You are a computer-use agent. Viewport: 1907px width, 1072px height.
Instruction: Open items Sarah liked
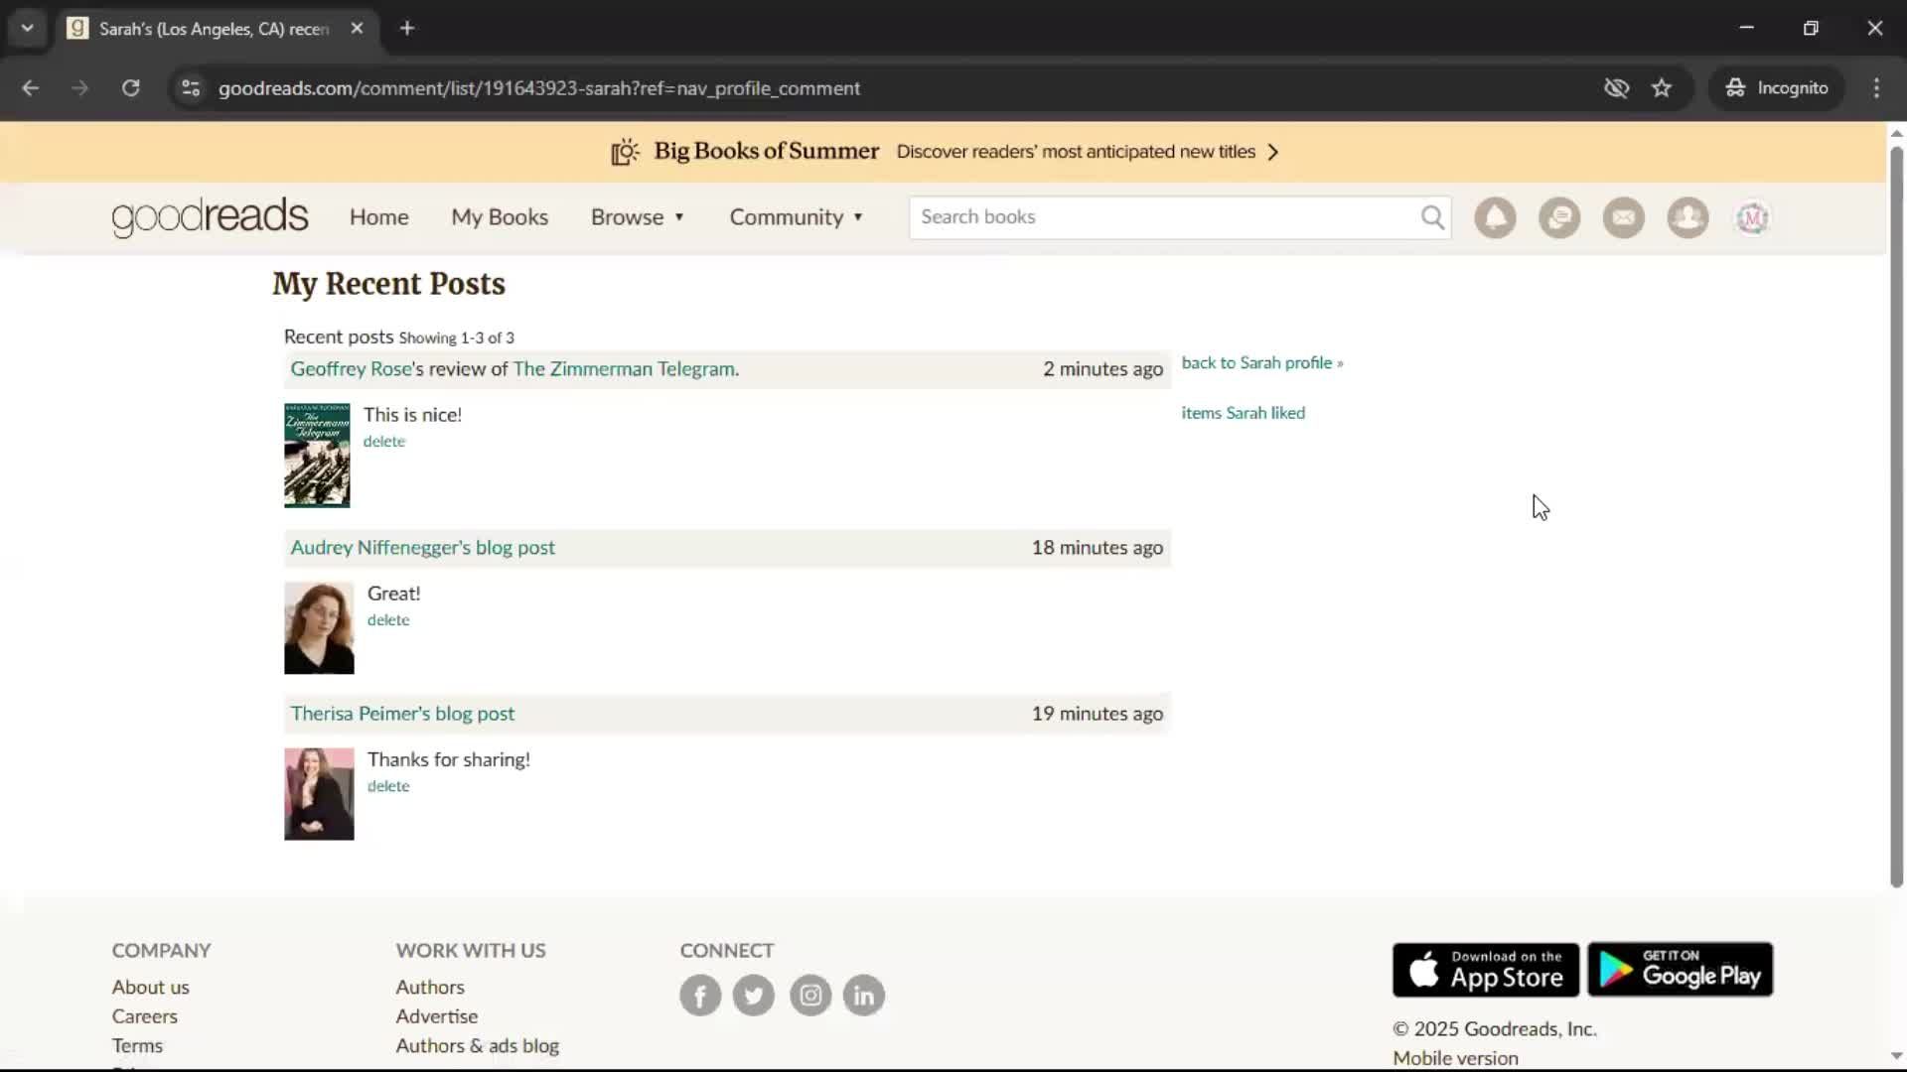(1243, 412)
